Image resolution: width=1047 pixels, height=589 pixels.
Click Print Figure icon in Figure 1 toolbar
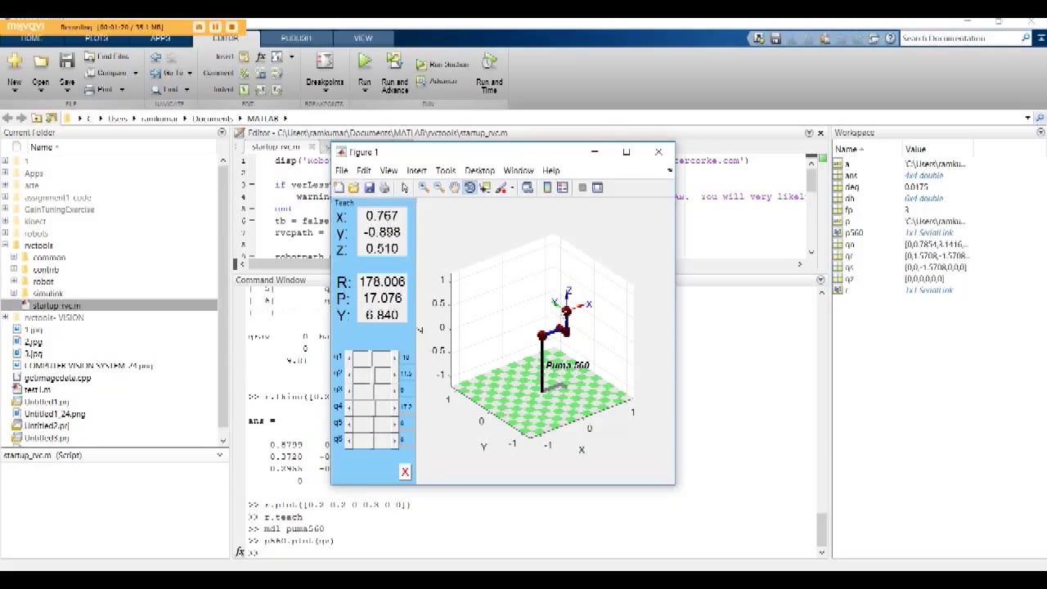tap(384, 187)
